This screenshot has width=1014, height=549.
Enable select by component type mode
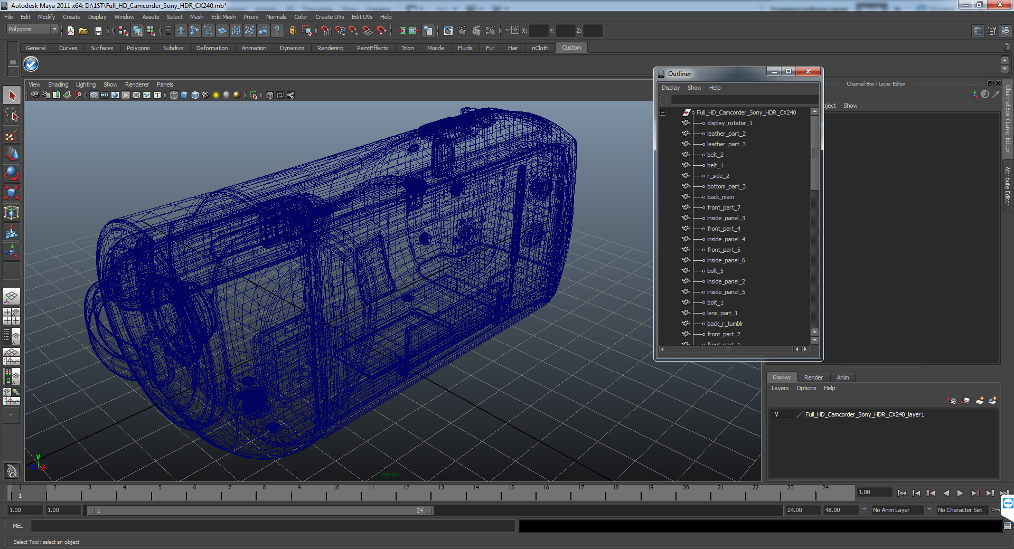point(151,31)
